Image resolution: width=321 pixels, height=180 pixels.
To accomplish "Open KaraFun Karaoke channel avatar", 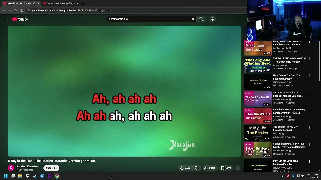I will [11, 168].
